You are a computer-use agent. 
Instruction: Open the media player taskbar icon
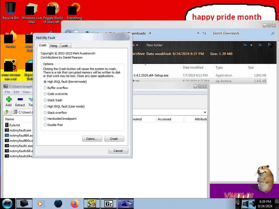click(x=40, y=204)
